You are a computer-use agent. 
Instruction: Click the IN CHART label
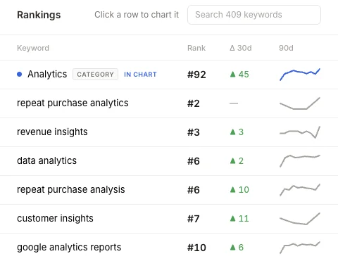[x=140, y=75]
